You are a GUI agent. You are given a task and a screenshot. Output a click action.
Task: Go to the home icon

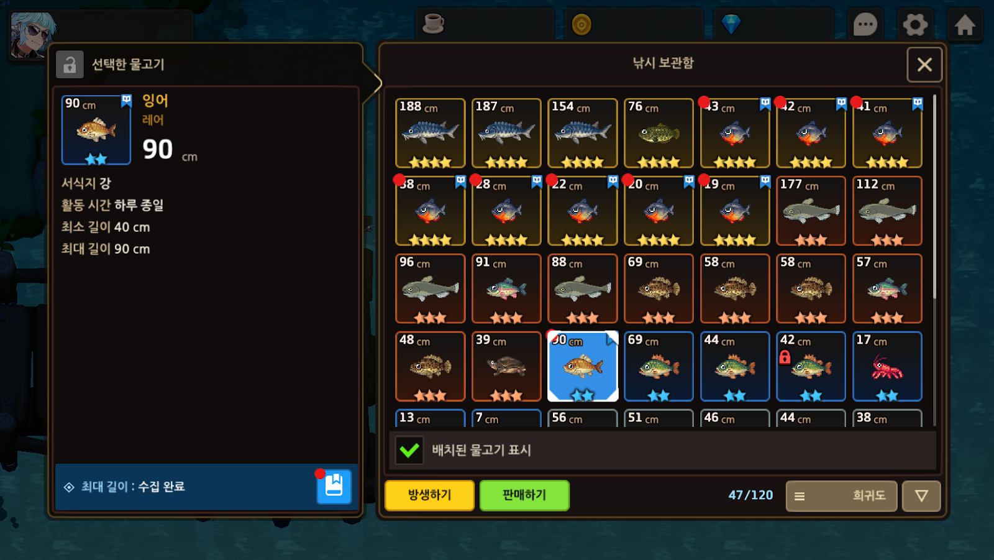point(964,25)
